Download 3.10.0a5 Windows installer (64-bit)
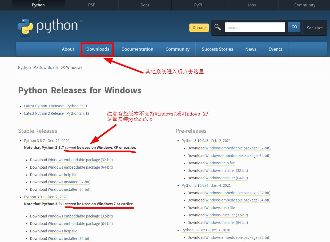This screenshot has height=242, width=330. pos(227,178)
